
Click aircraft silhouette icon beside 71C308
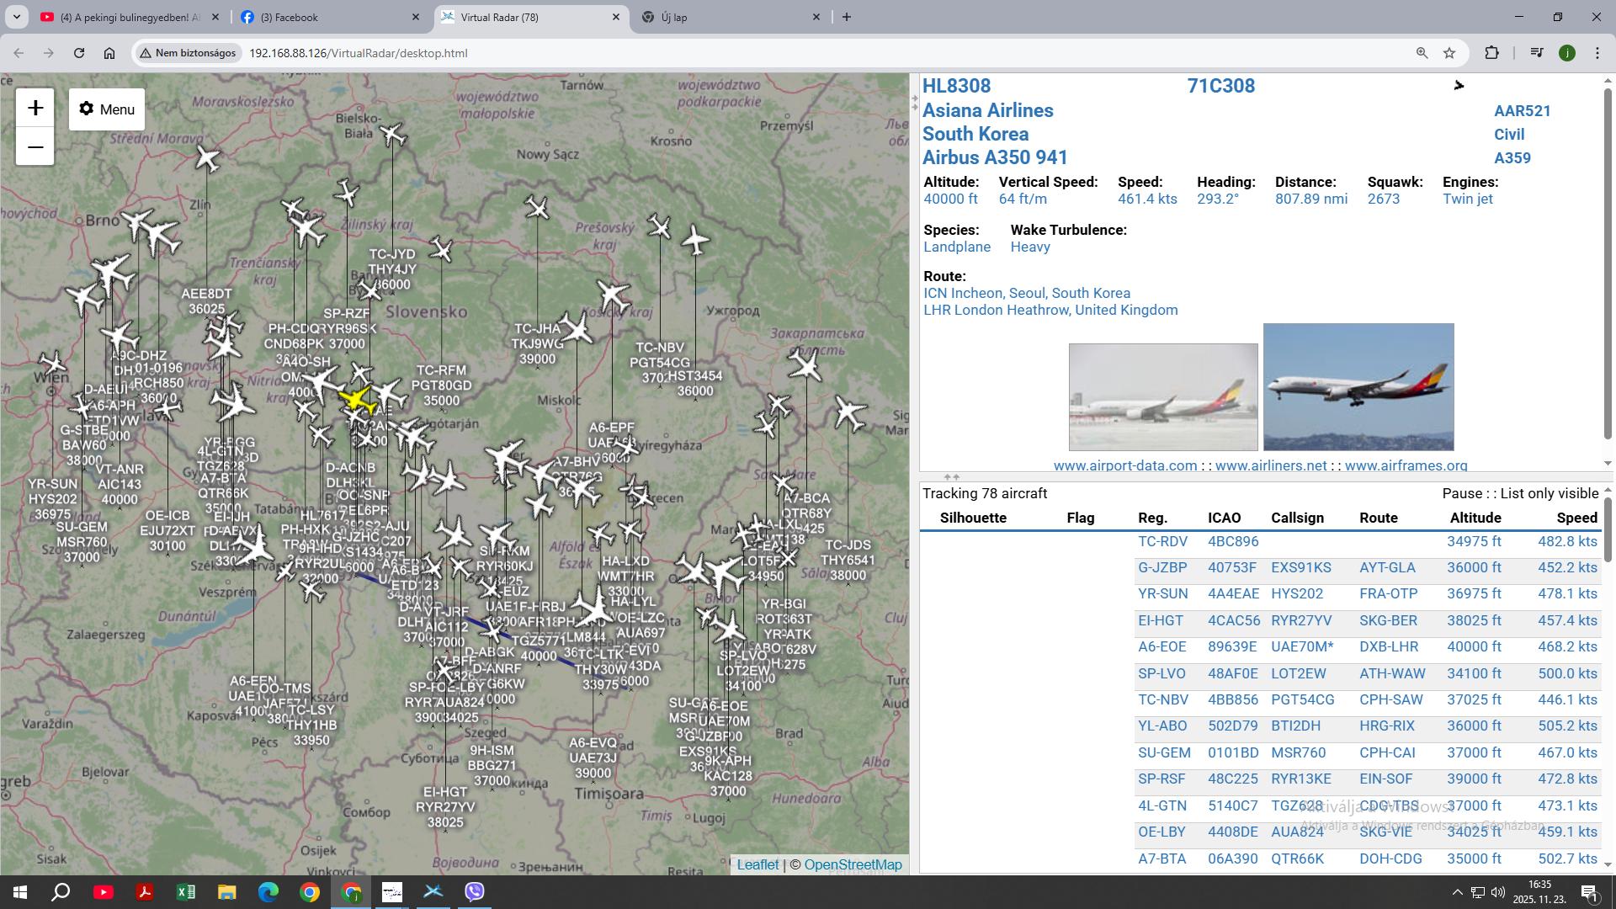tap(1459, 86)
